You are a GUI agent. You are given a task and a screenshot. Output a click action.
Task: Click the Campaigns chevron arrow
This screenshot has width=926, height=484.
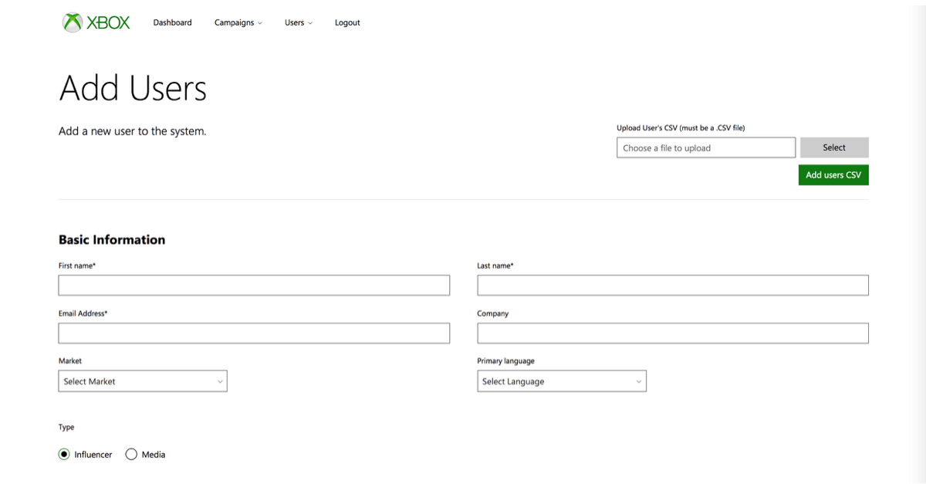pyautogui.click(x=260, y=23)
